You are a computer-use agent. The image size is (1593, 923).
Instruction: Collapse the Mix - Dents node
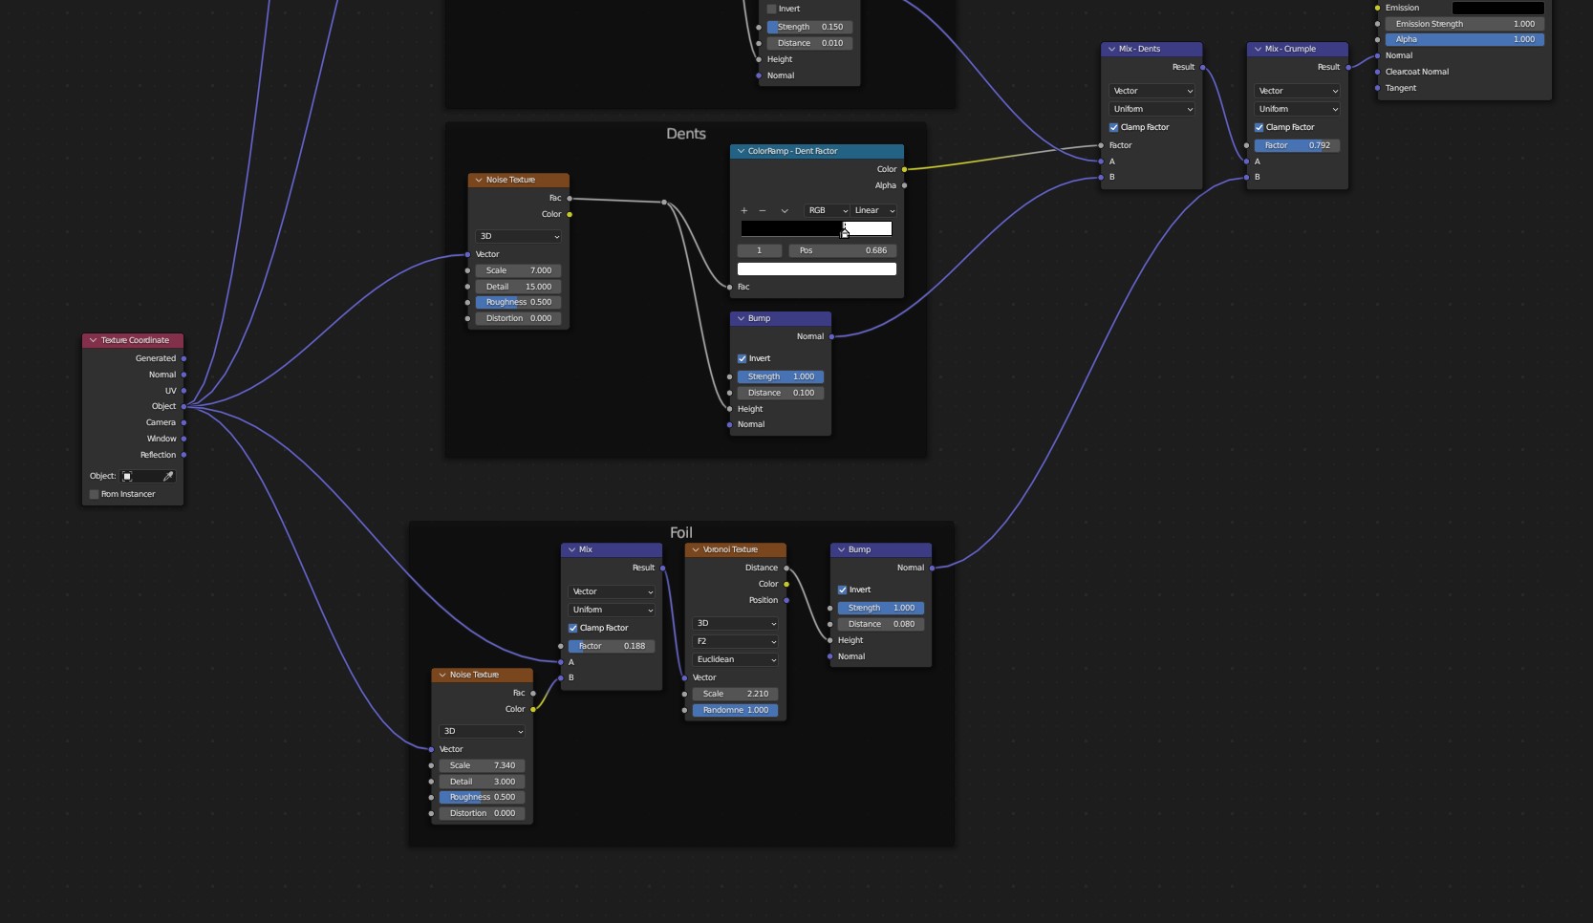[1110, 49]
